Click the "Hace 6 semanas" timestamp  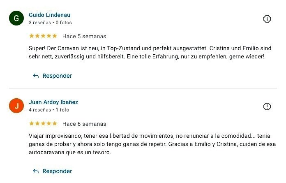pos(84,124)
